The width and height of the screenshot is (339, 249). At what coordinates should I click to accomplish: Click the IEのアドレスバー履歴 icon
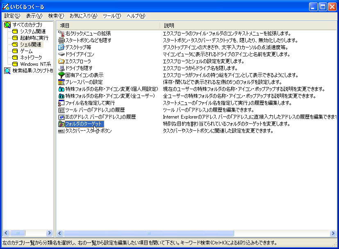click(x=61, y=117)
